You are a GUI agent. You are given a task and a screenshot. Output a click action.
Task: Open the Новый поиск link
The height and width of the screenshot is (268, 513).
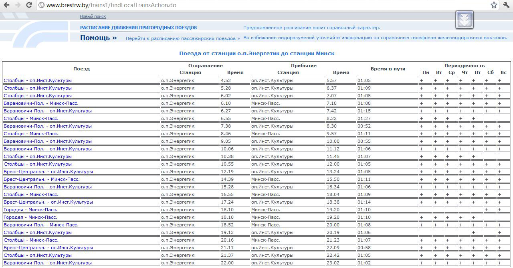pyautogui.click(x=93, y=16)
